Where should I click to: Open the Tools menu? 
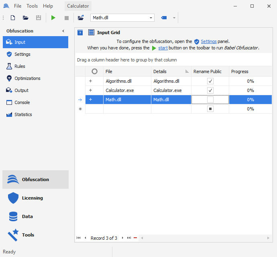pos(32,6)
